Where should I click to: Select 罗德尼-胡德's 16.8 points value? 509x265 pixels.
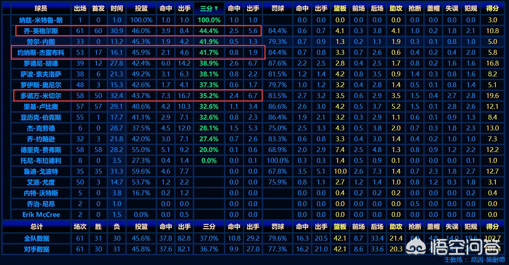tap(492, 63)
